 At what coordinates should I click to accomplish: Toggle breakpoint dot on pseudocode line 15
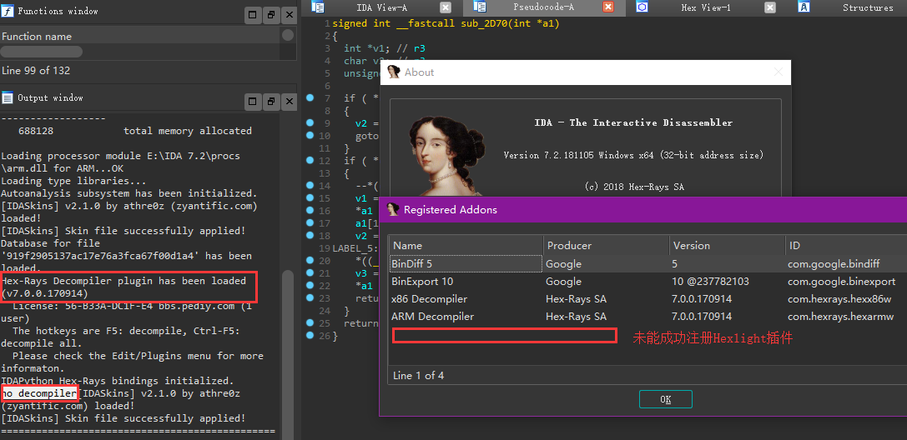[310, 197]
